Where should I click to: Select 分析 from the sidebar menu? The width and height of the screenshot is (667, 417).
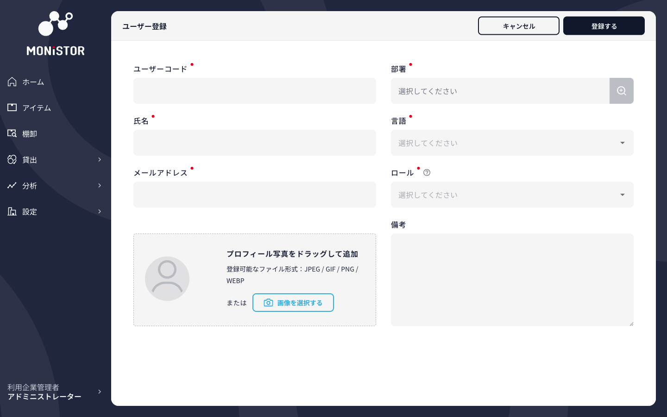(29, 185)
